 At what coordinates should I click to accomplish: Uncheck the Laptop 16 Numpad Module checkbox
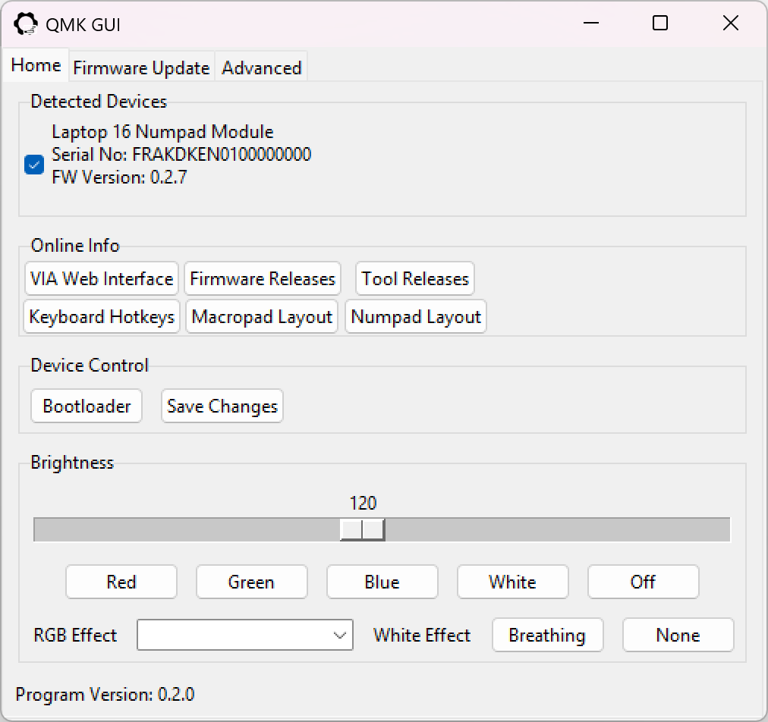[x=34, y=165]
